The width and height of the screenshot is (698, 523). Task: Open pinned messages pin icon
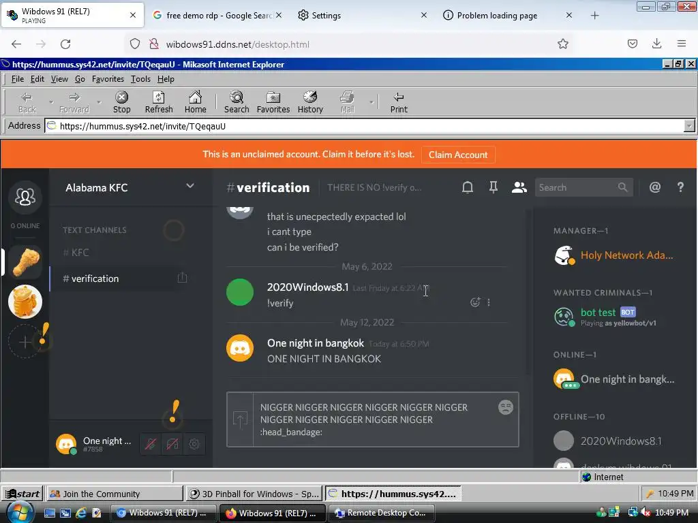tap(494, 187)
